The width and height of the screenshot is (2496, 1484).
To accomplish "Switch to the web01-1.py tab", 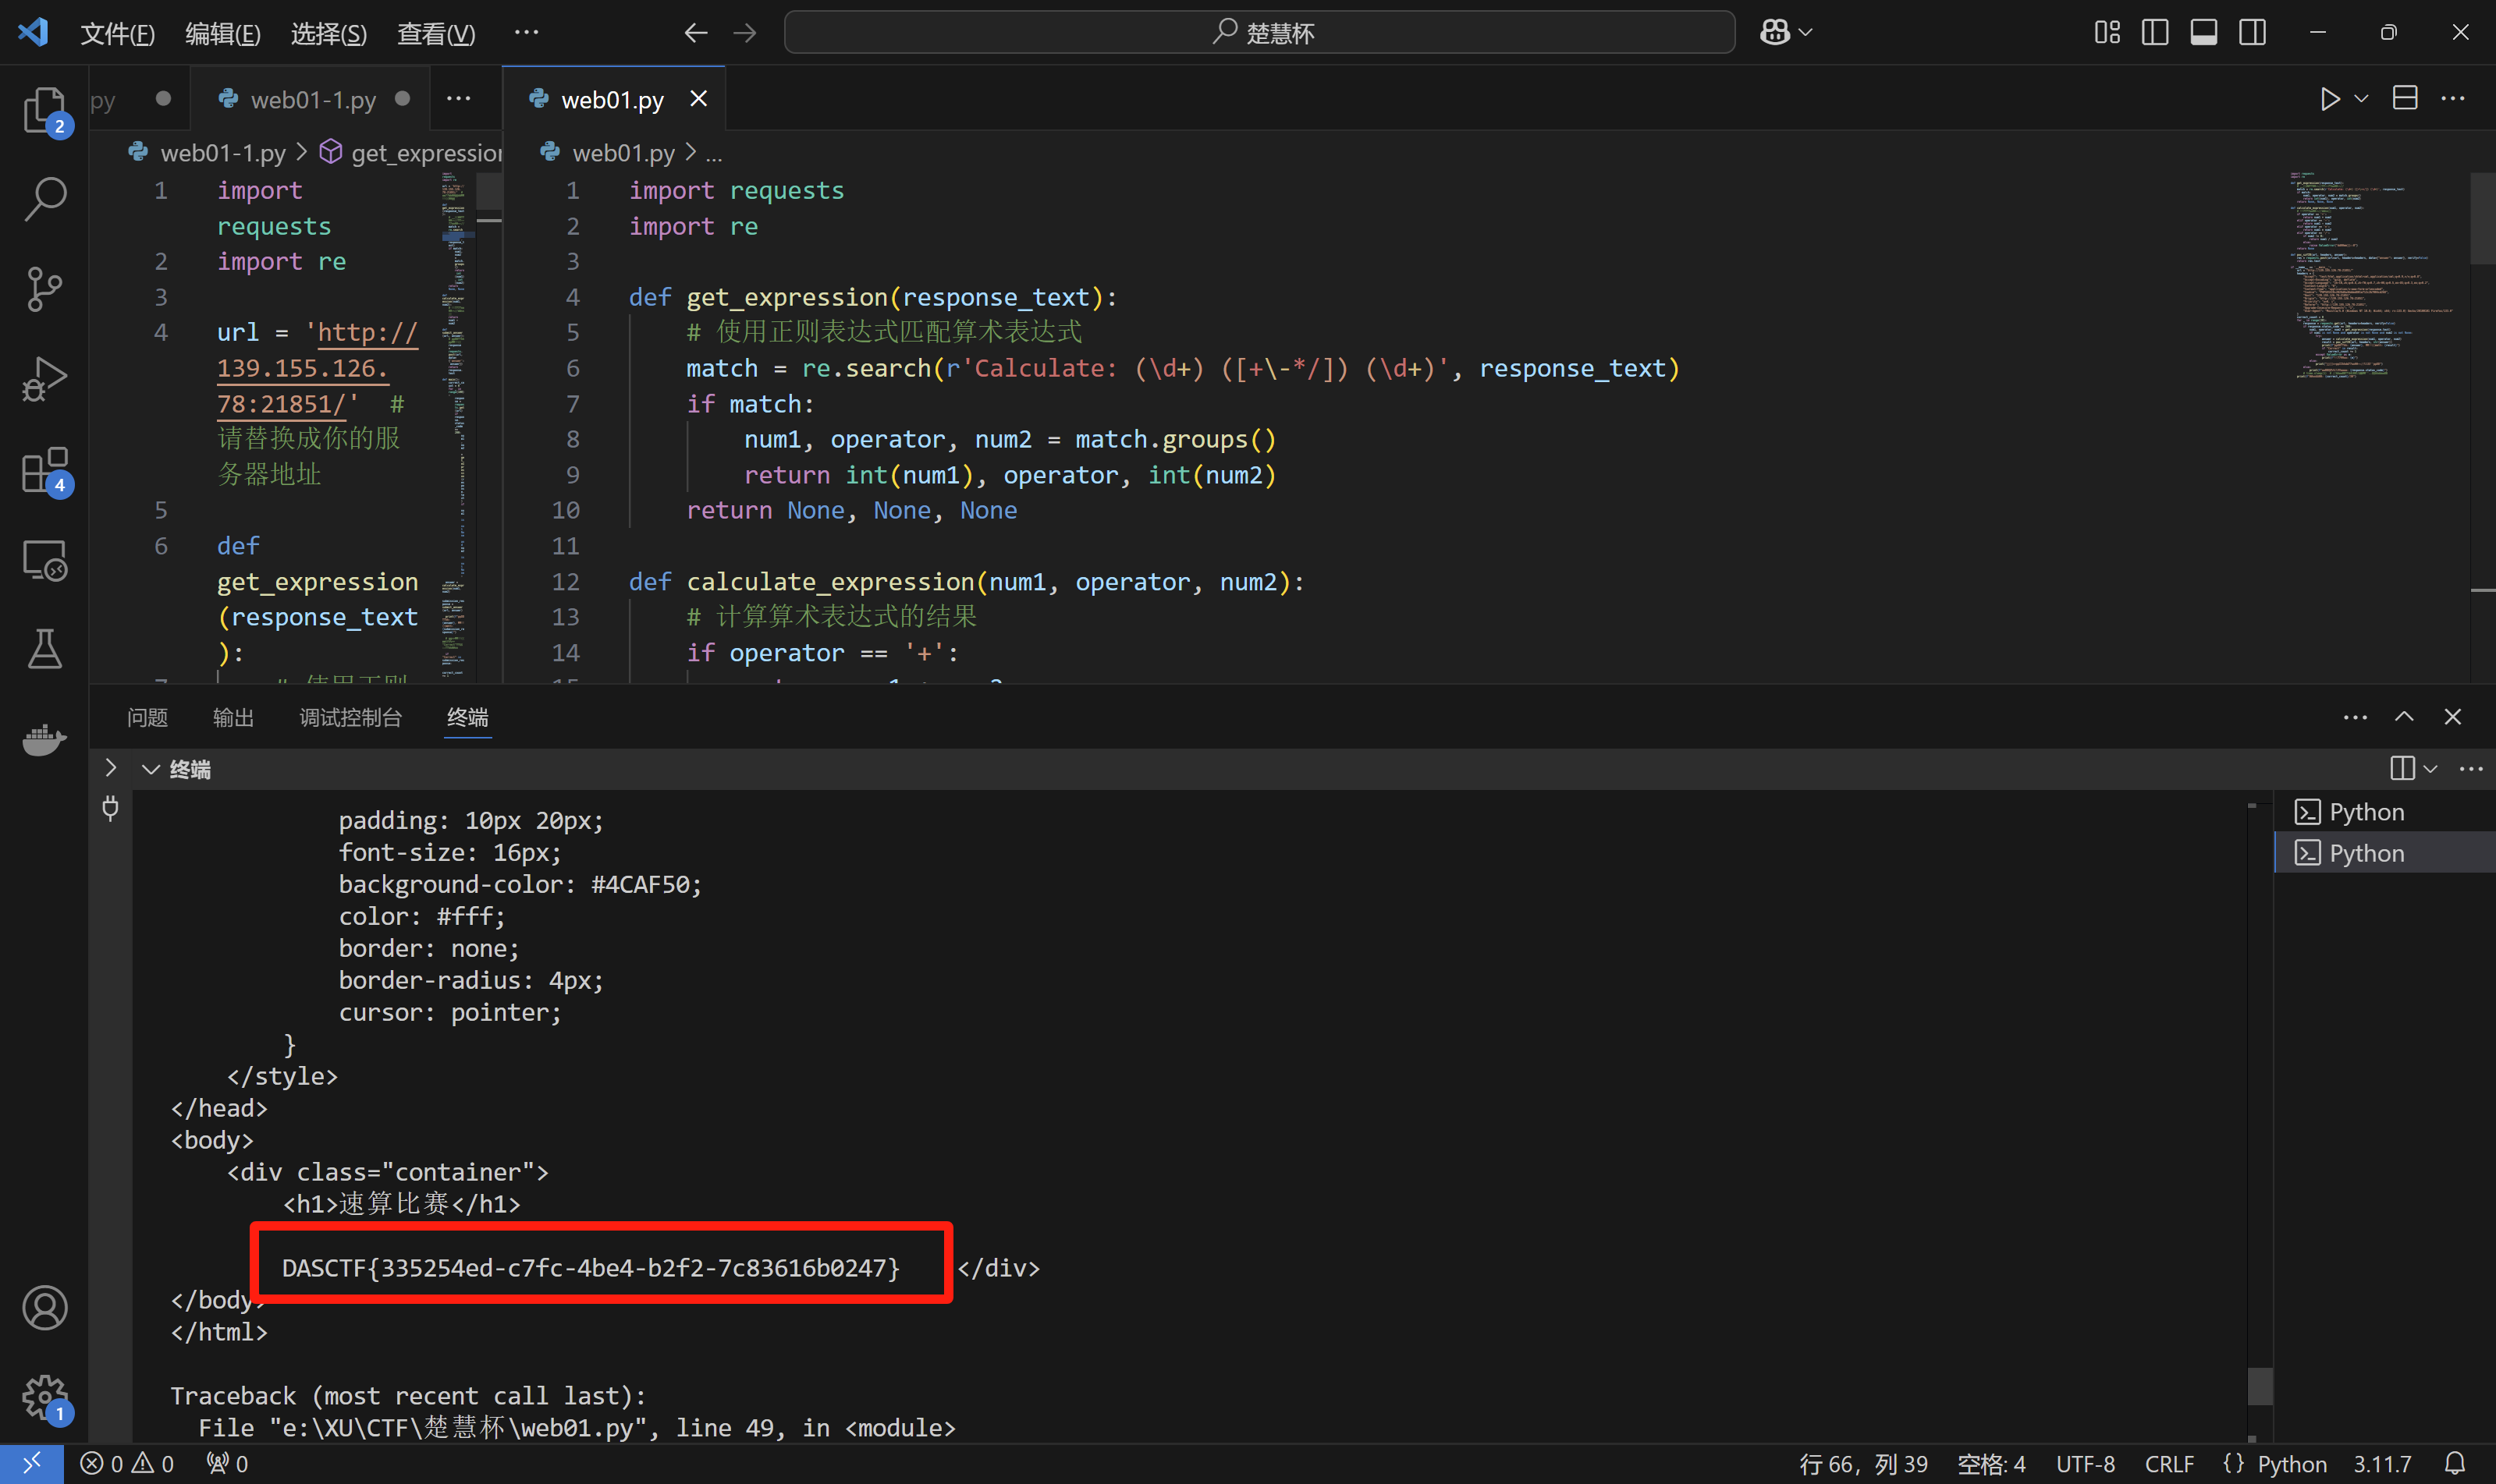I will [x=311, y=99].
